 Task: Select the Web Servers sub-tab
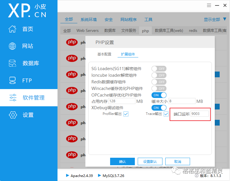pos(87,30)
